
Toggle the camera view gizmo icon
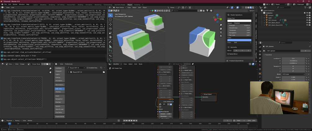pos(221,32)
